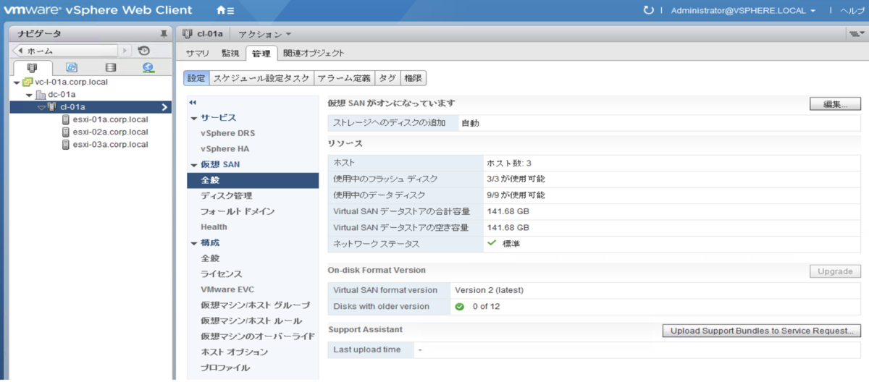
Task: Click the Version 2 (latest) value
Action: click(x=489, y=290)
